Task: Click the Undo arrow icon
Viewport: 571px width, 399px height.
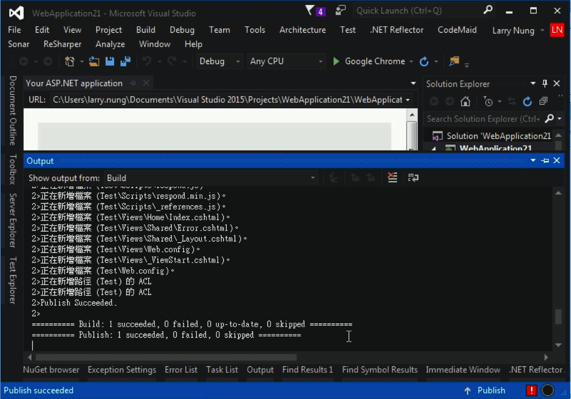Action: pyautogui.click(x=147, y=61)
